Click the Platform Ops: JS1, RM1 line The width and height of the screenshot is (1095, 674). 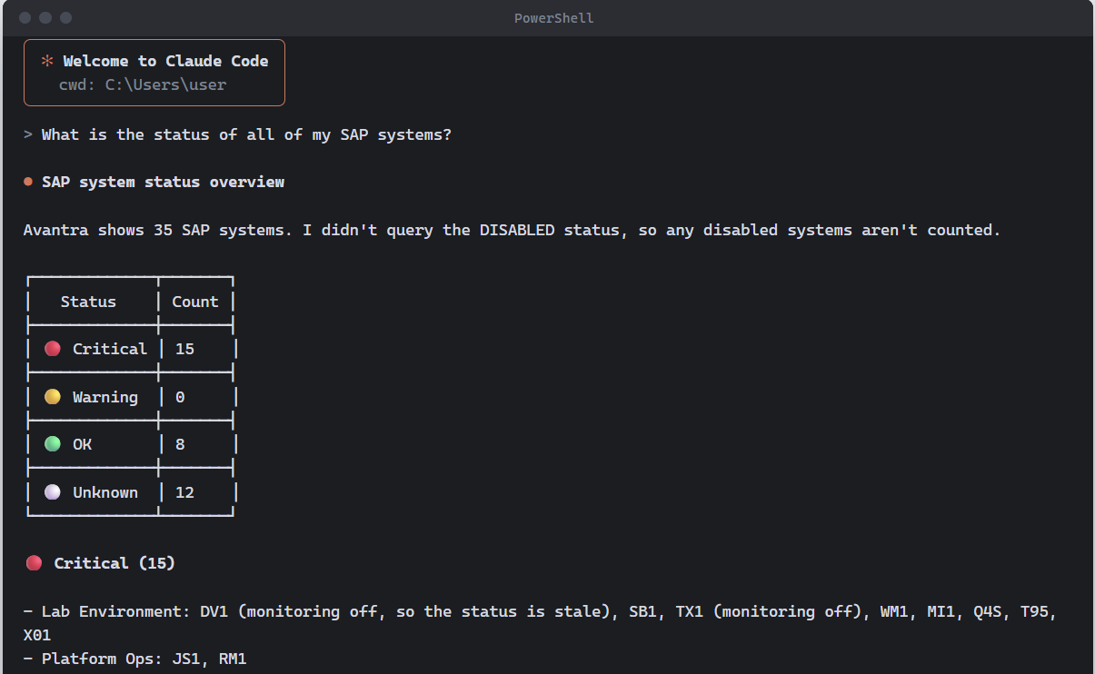click(135, 659)
